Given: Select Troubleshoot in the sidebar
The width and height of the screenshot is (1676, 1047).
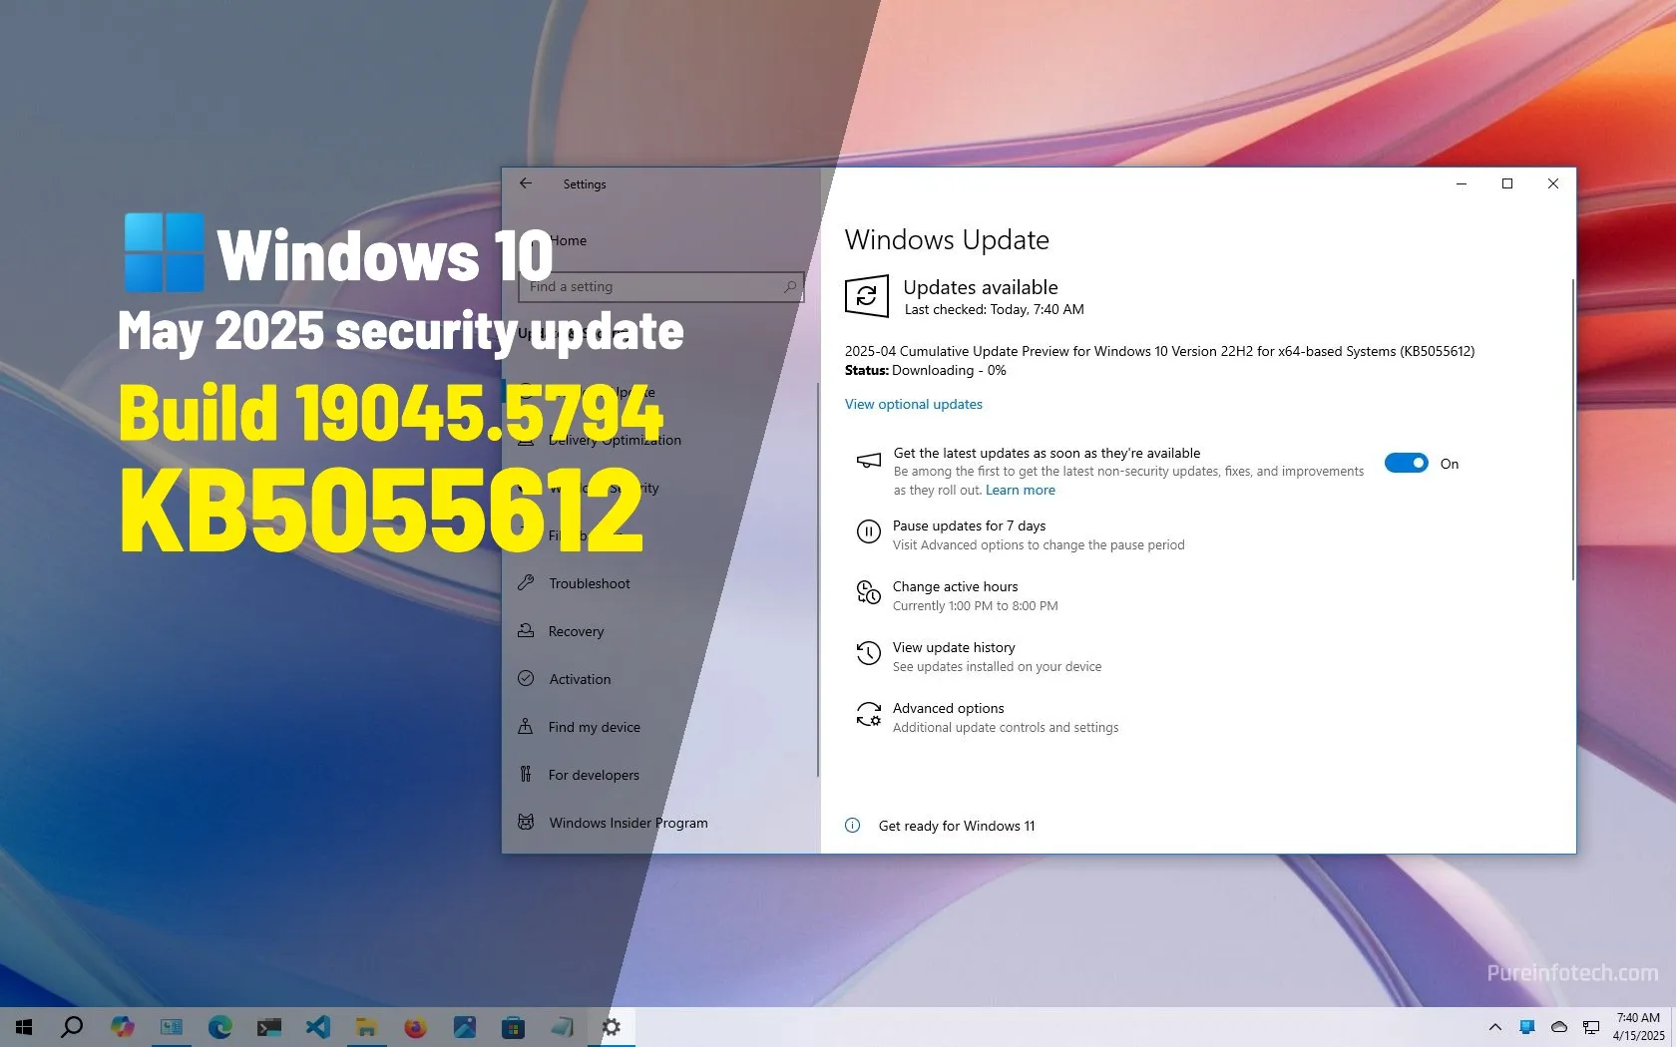Looking at the screenshot, I should pyautogui.click(x=660, y=583).
